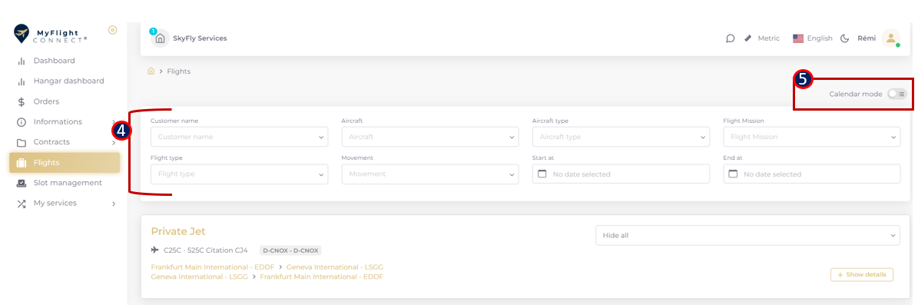Viewport: 918px width, 305px height.
Task: Toggle dark mode moon icon
Action: (844, 38)
